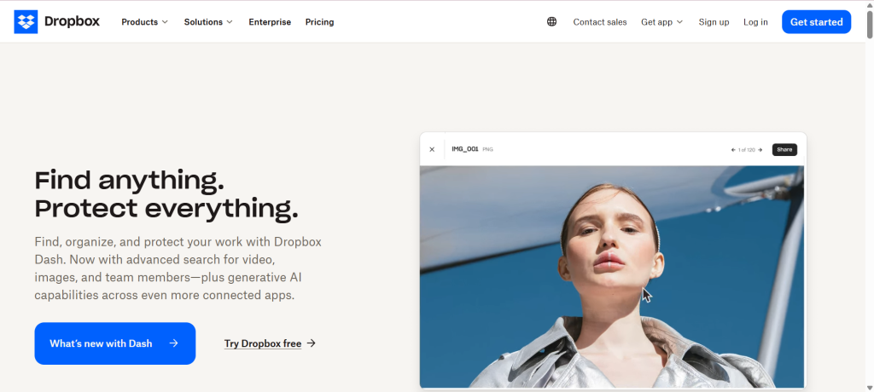Click the Dropbox logo icon
Image resolution: width=874 pixels, height=392 pixels.
26,22
